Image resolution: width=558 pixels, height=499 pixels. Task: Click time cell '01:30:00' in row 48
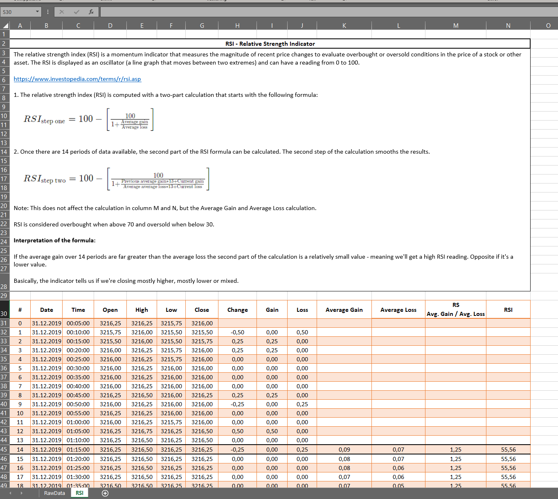click(x=78, y=477)
